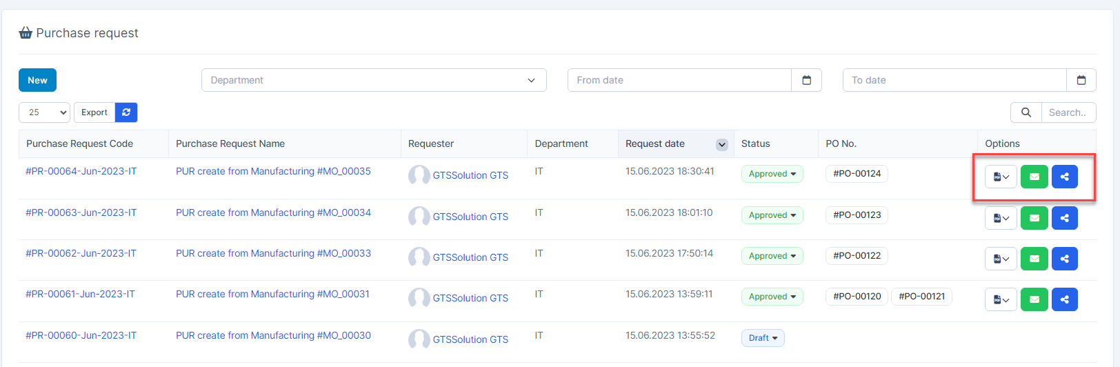Click the blue share icon for PR-00063
The image size is (1120, 367).
[x=1064, y=218]
